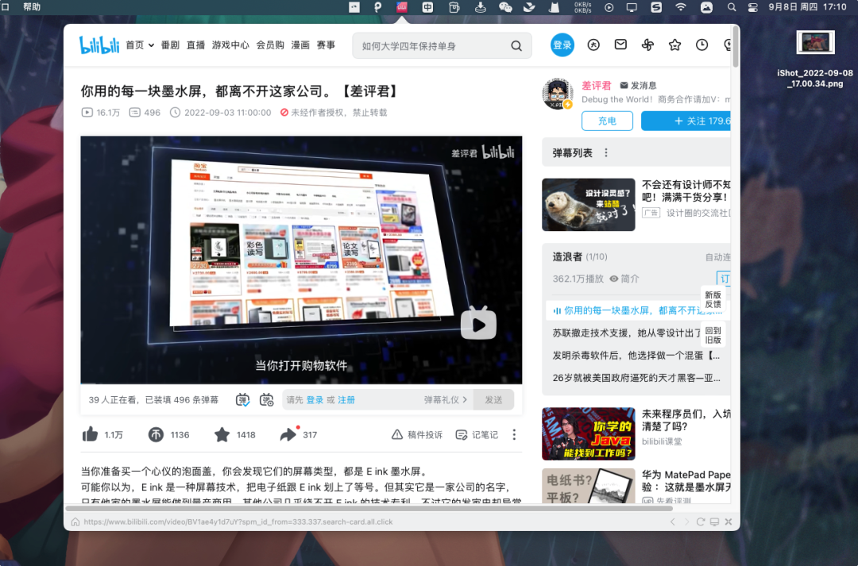Open the danmaku settings icon
The width and height of the screenshot is (858, 566).
tap(266, 400)
